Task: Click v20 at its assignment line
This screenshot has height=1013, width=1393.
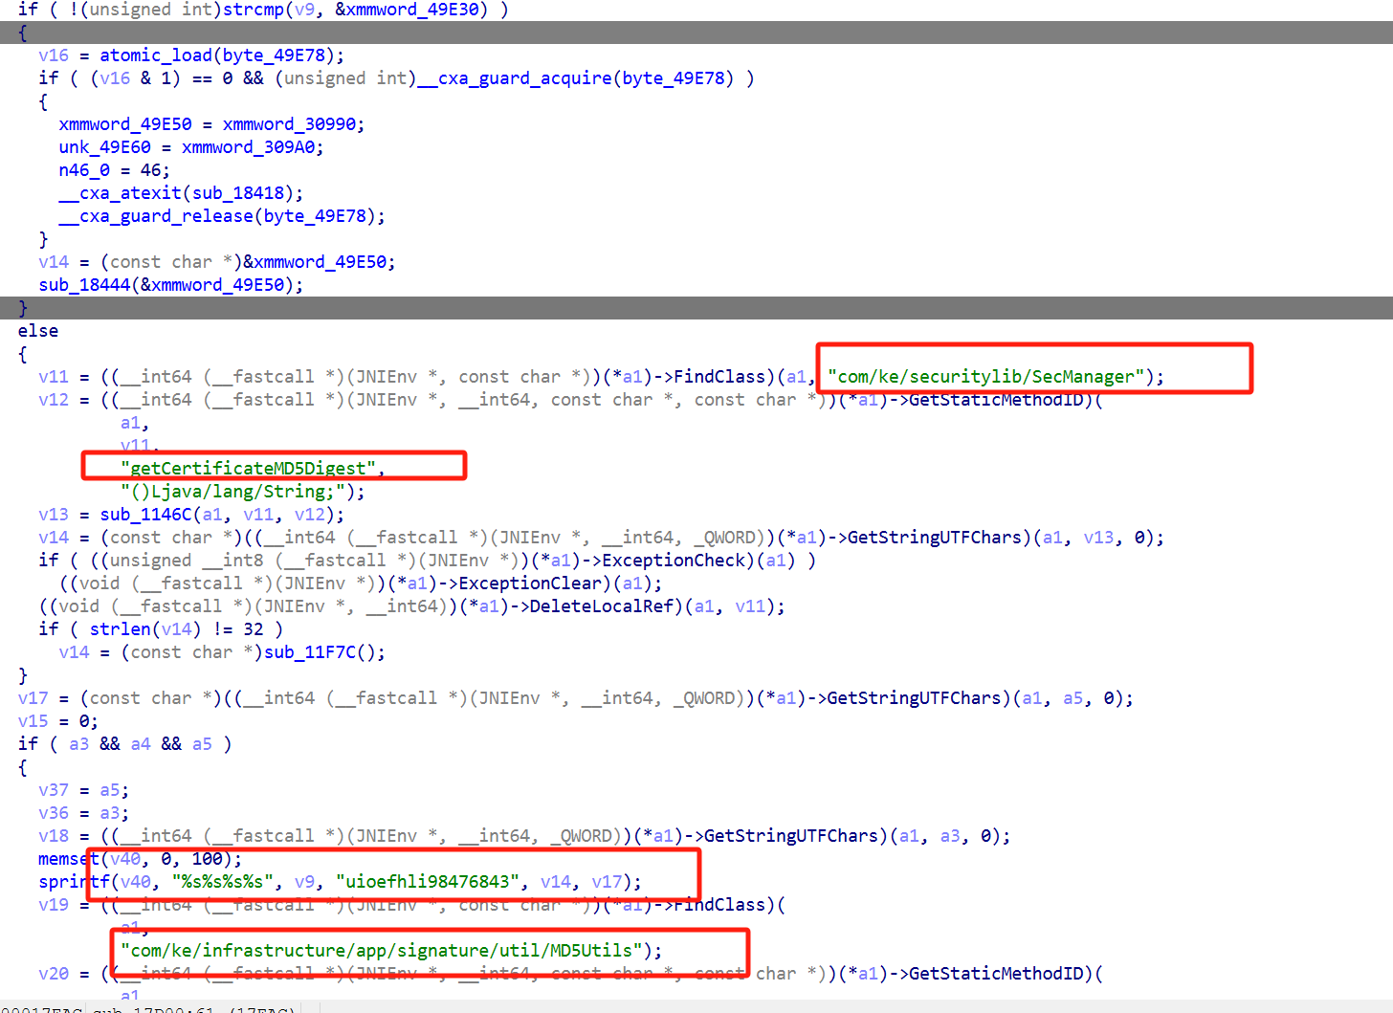Action: click(54, 974)
